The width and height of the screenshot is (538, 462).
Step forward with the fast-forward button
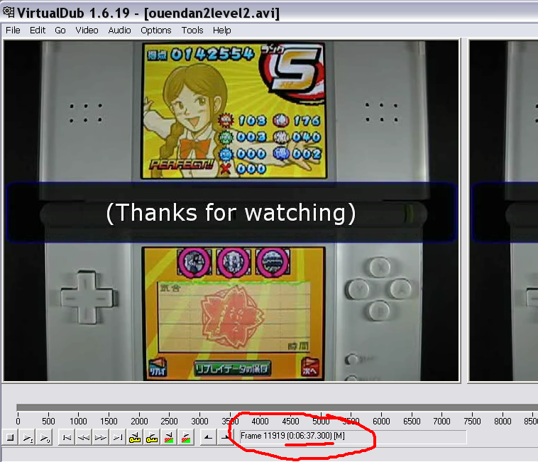click(101, 437)
